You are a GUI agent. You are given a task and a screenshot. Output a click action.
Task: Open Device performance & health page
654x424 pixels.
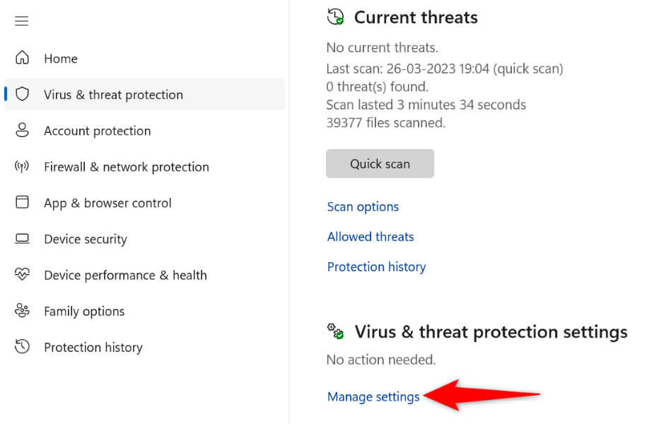coord(125,275)
